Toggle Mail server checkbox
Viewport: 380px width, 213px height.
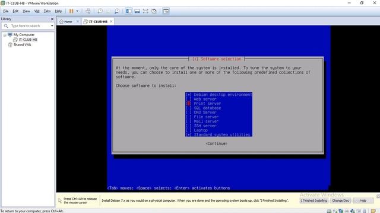pos(189,121)
